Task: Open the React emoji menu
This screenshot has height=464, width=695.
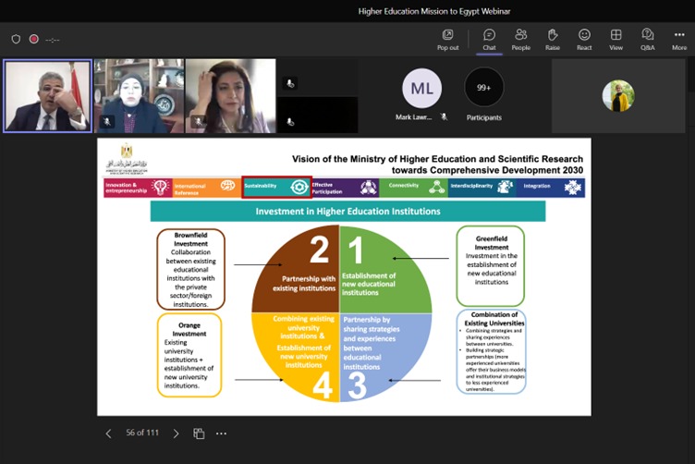Action: (584, 39)
